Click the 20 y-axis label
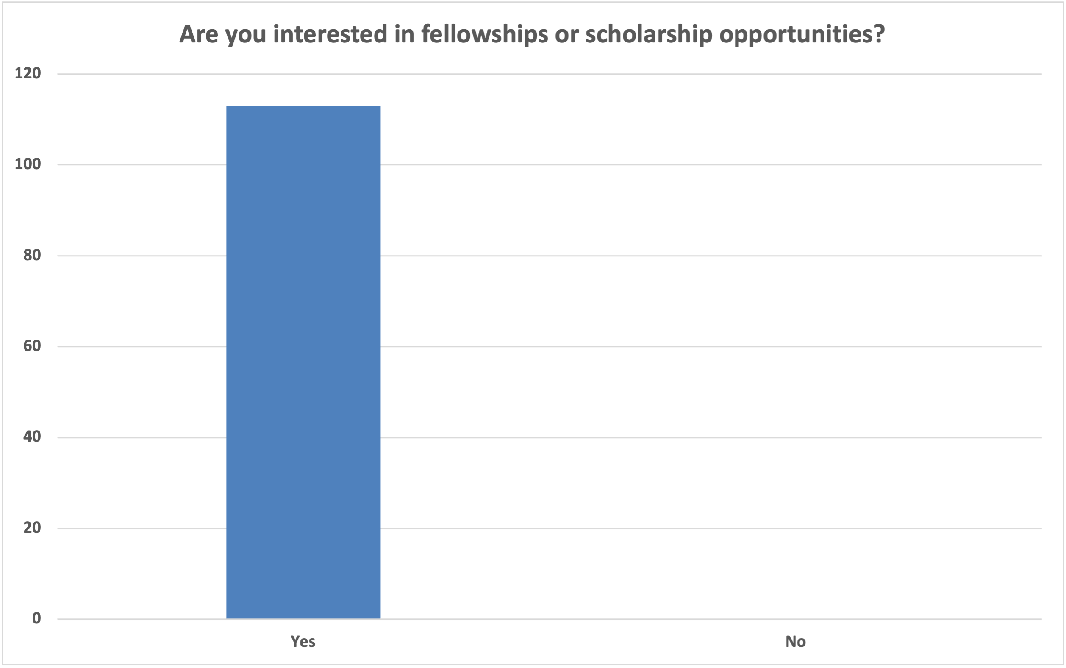This screenshot has width=1066, height=668. [32, 528]
